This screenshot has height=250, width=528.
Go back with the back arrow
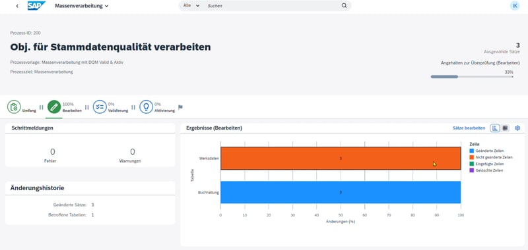(x=17, y=6)
